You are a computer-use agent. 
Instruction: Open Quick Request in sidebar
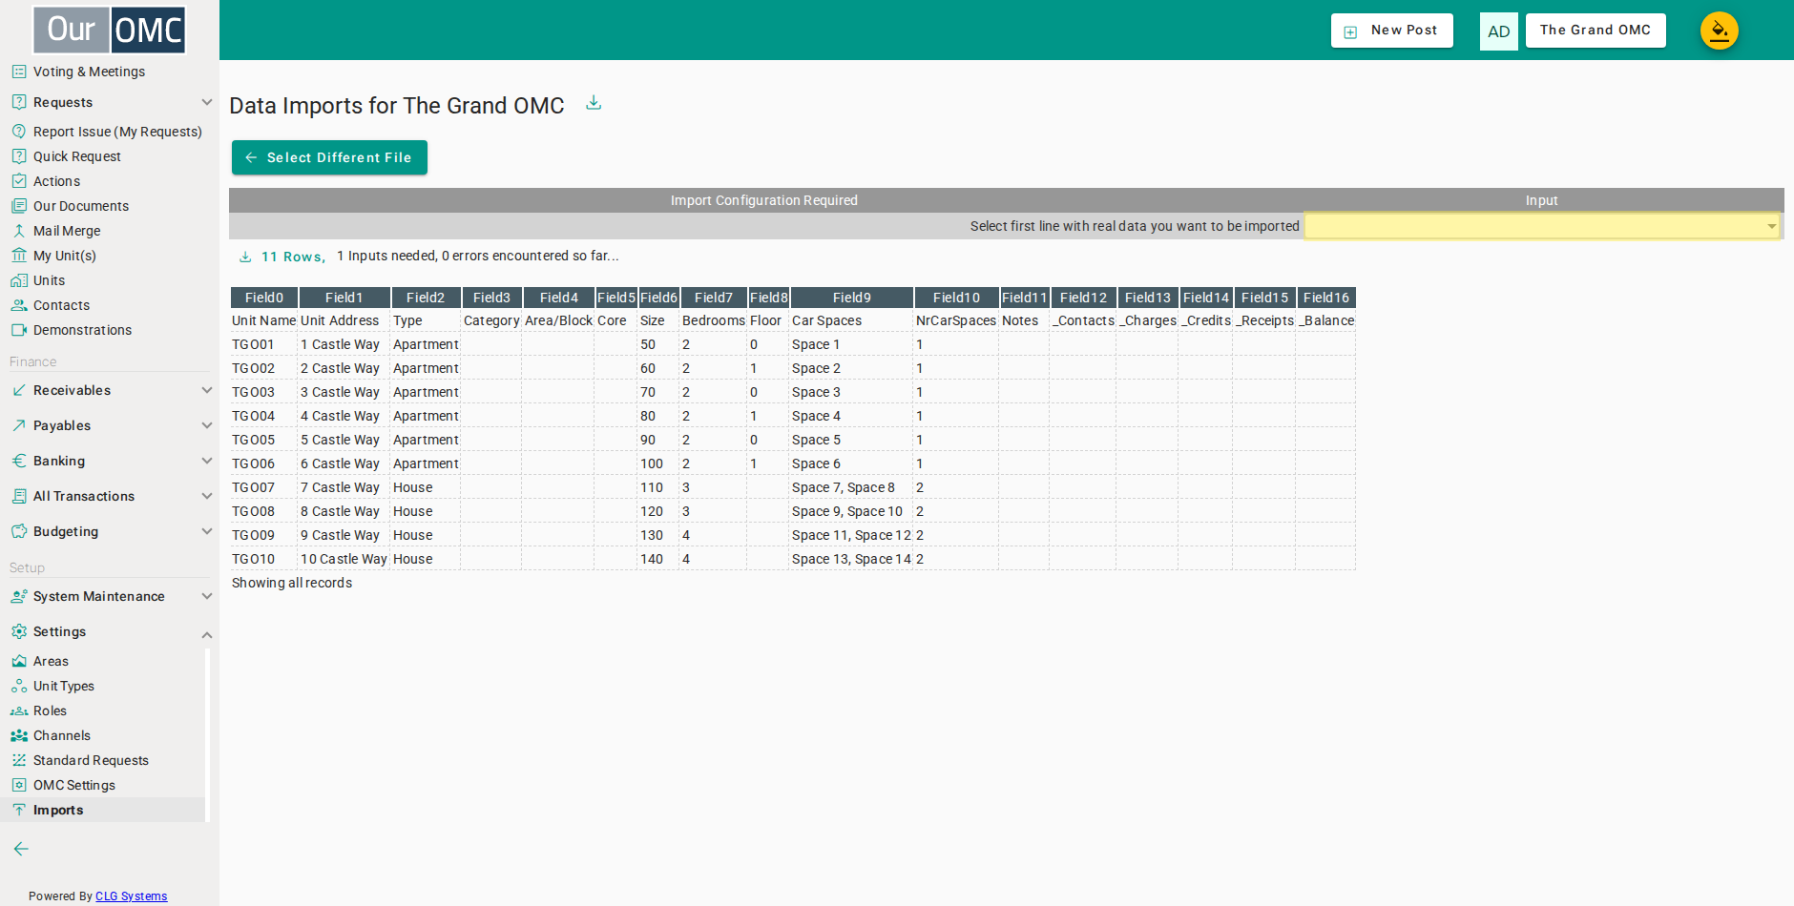coord(77,156)
